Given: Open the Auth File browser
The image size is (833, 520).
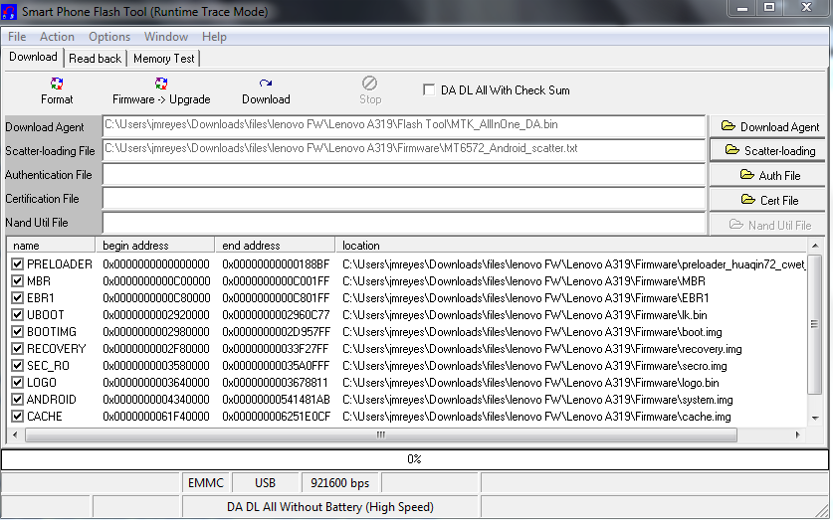Looking at the screenshot, I should pos(769,175).
